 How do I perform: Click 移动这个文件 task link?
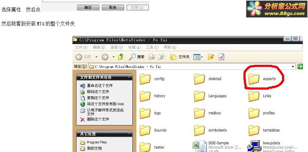tap(95, 92)
